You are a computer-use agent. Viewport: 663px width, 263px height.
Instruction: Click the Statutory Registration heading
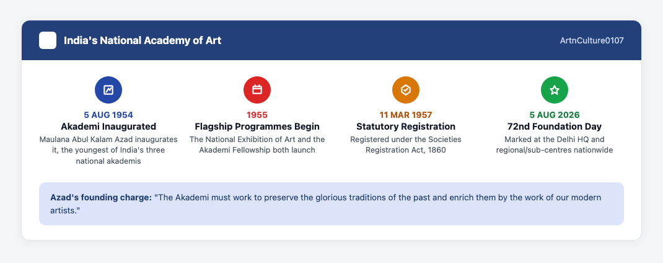click(x=406, y=127)
